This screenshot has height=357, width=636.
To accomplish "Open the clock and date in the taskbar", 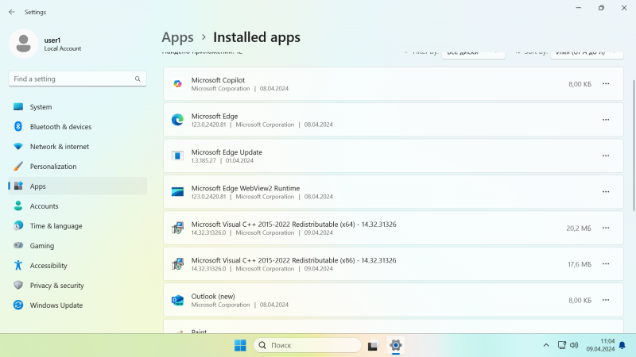I will [600, 345].
